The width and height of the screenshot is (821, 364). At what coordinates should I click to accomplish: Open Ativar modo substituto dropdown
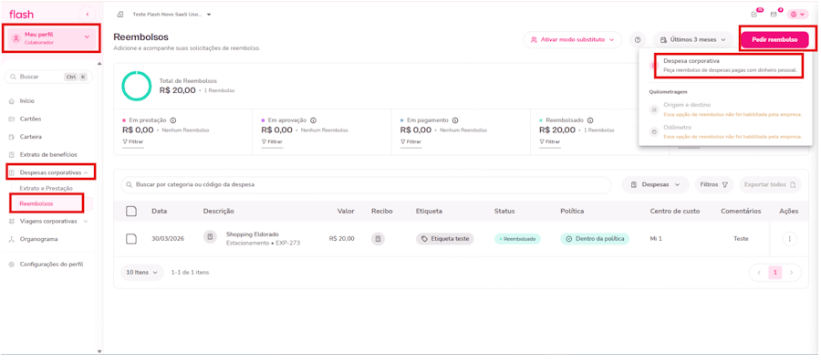(572, 40)
